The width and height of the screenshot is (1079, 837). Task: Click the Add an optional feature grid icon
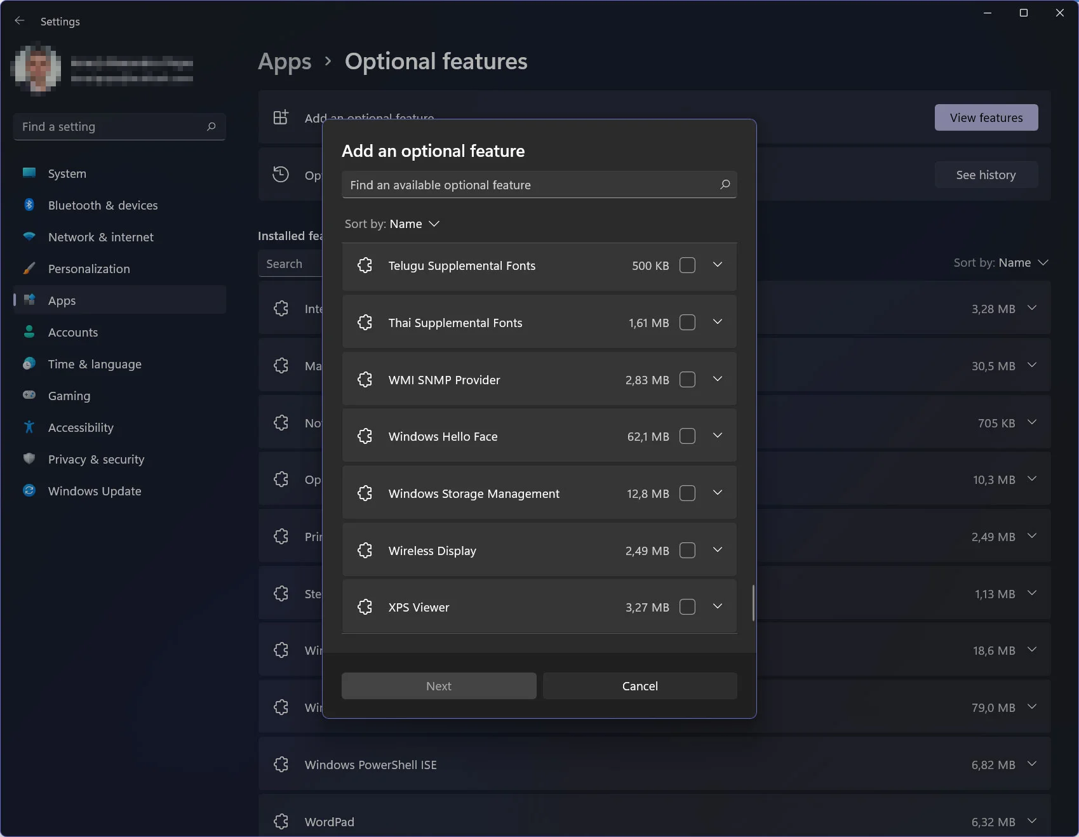(x=281, y=117)
